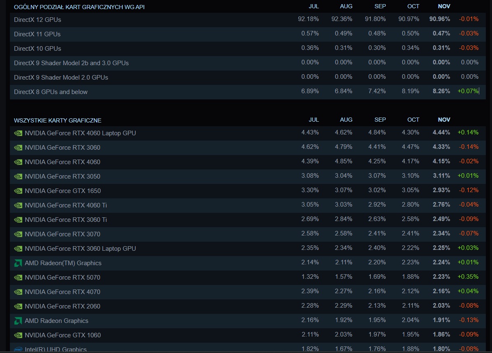This screenshot has height=353, width=492.
Task: Expand the DirectX 8 GPUs and below entry
Action: click(51, 92)
